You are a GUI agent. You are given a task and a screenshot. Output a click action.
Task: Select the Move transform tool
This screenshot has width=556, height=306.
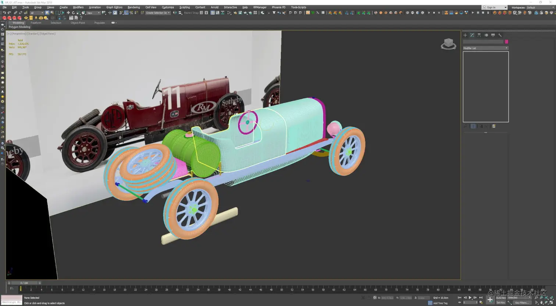click(68, 13)
